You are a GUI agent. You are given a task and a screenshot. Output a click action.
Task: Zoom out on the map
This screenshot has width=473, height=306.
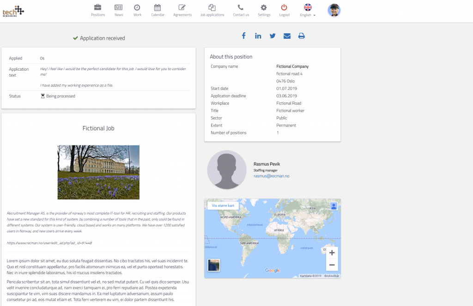pyautogui.click(x=332, y=265)
